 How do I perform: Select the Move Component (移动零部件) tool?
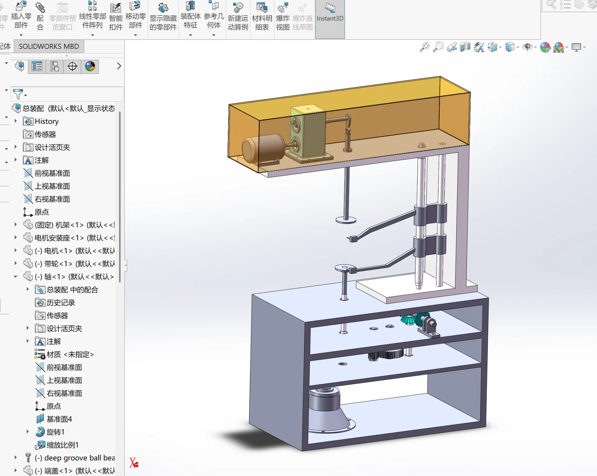click(x=136, y=16)
